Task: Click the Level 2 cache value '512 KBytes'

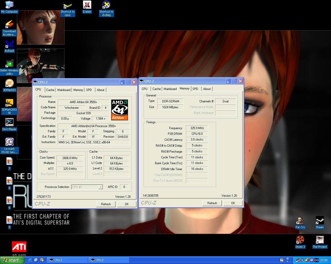Action: pyautogui.click(x=116, y=169)
